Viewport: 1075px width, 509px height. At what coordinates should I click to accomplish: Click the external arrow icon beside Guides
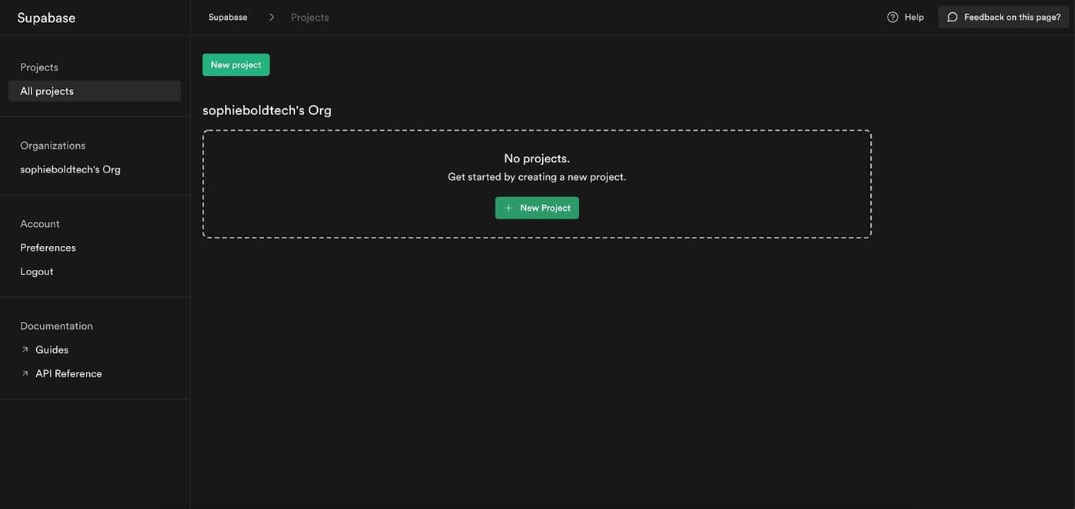point(25,350)
